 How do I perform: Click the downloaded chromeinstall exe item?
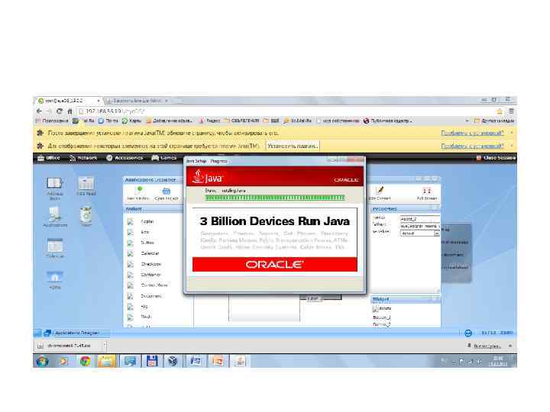pos(69,346)
